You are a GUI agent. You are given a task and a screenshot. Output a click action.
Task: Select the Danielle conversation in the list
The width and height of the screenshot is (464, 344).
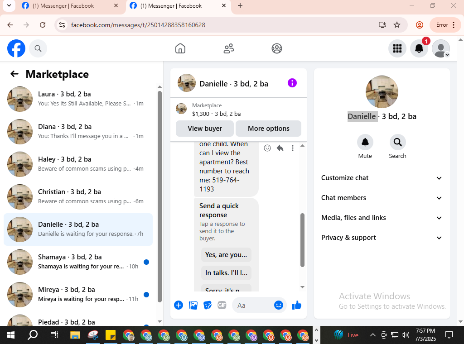point(78,229)
